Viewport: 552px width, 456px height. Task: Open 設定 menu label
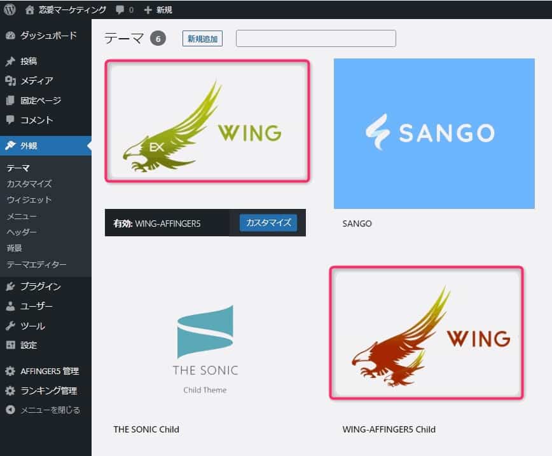click(x=29, y=345)
